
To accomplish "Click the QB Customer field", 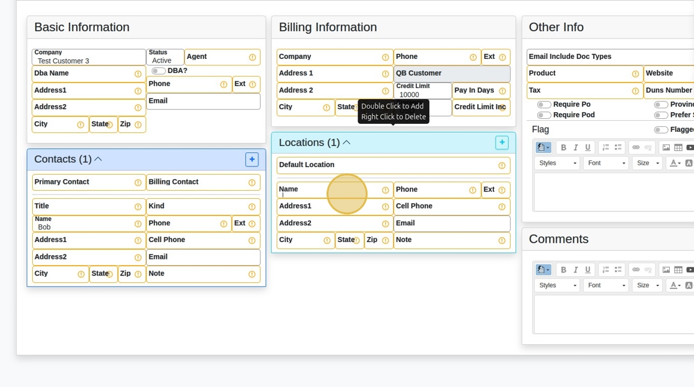I will point(452,74).
